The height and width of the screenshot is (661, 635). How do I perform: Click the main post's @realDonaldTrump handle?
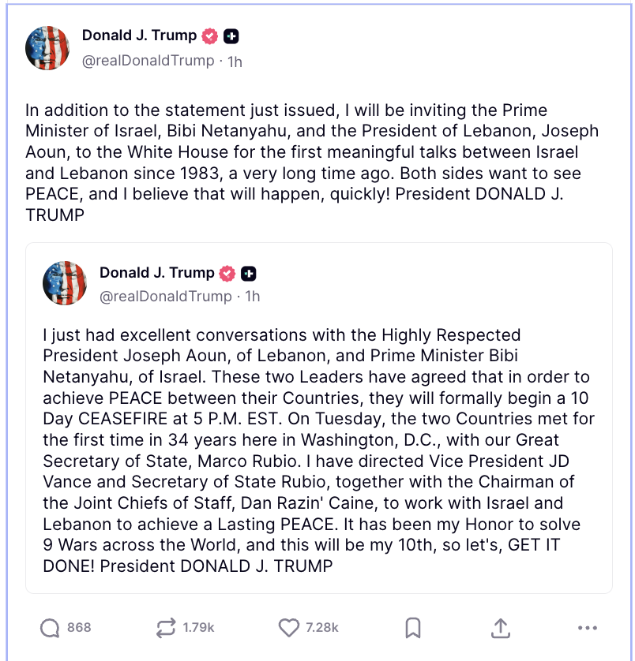[148, 61]
